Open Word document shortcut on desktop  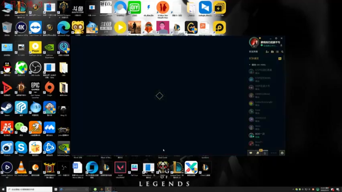[78, 169]
